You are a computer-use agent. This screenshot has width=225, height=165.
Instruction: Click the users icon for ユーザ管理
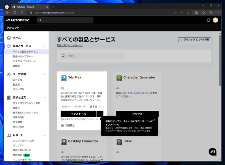(9, 74)
